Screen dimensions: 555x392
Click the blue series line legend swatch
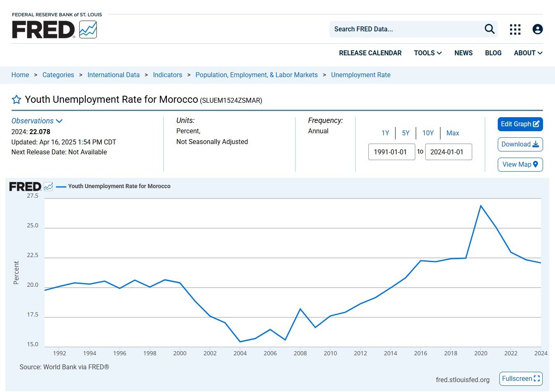(61, 187)
